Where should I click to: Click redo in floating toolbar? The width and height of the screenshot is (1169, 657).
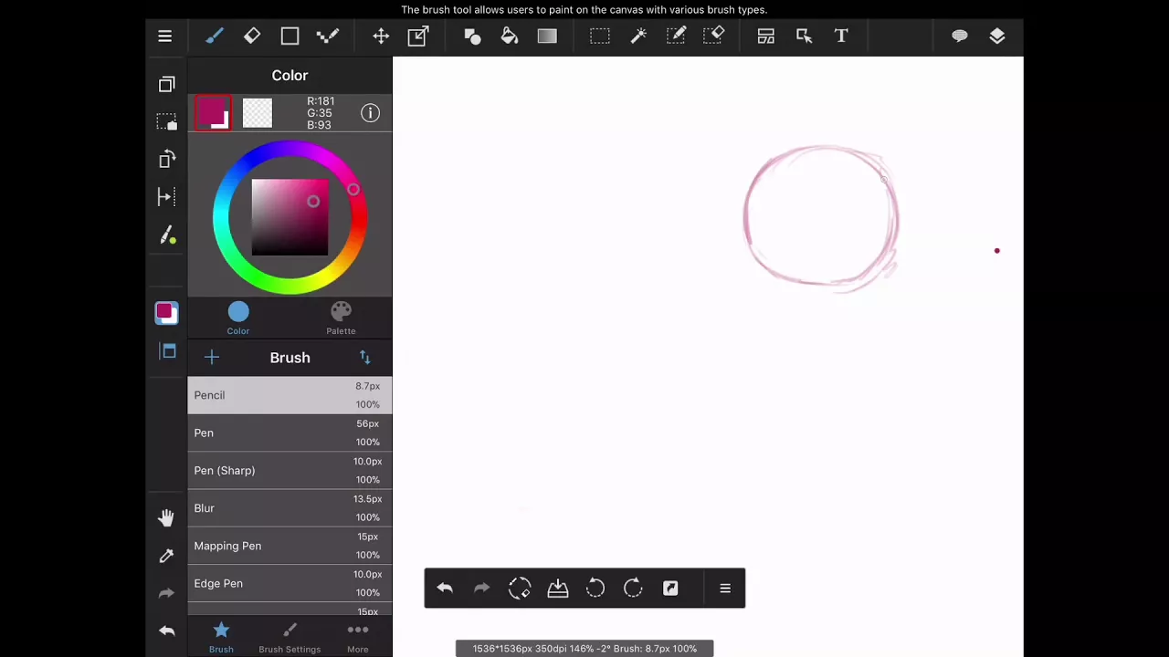482,589
